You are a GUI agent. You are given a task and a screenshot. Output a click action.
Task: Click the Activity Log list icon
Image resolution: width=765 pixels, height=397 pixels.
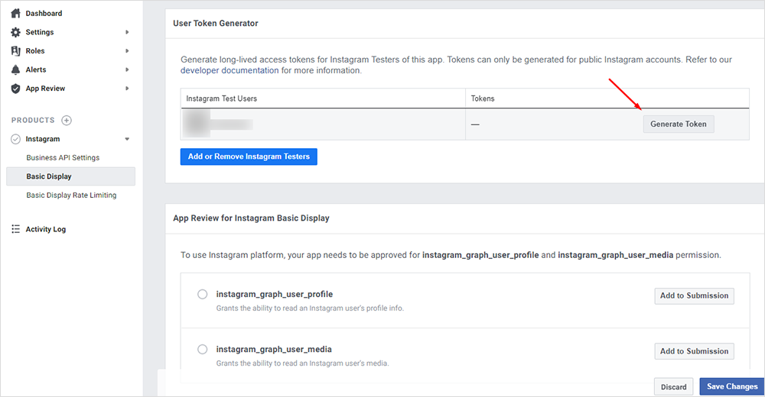click(x=15, y=229)
